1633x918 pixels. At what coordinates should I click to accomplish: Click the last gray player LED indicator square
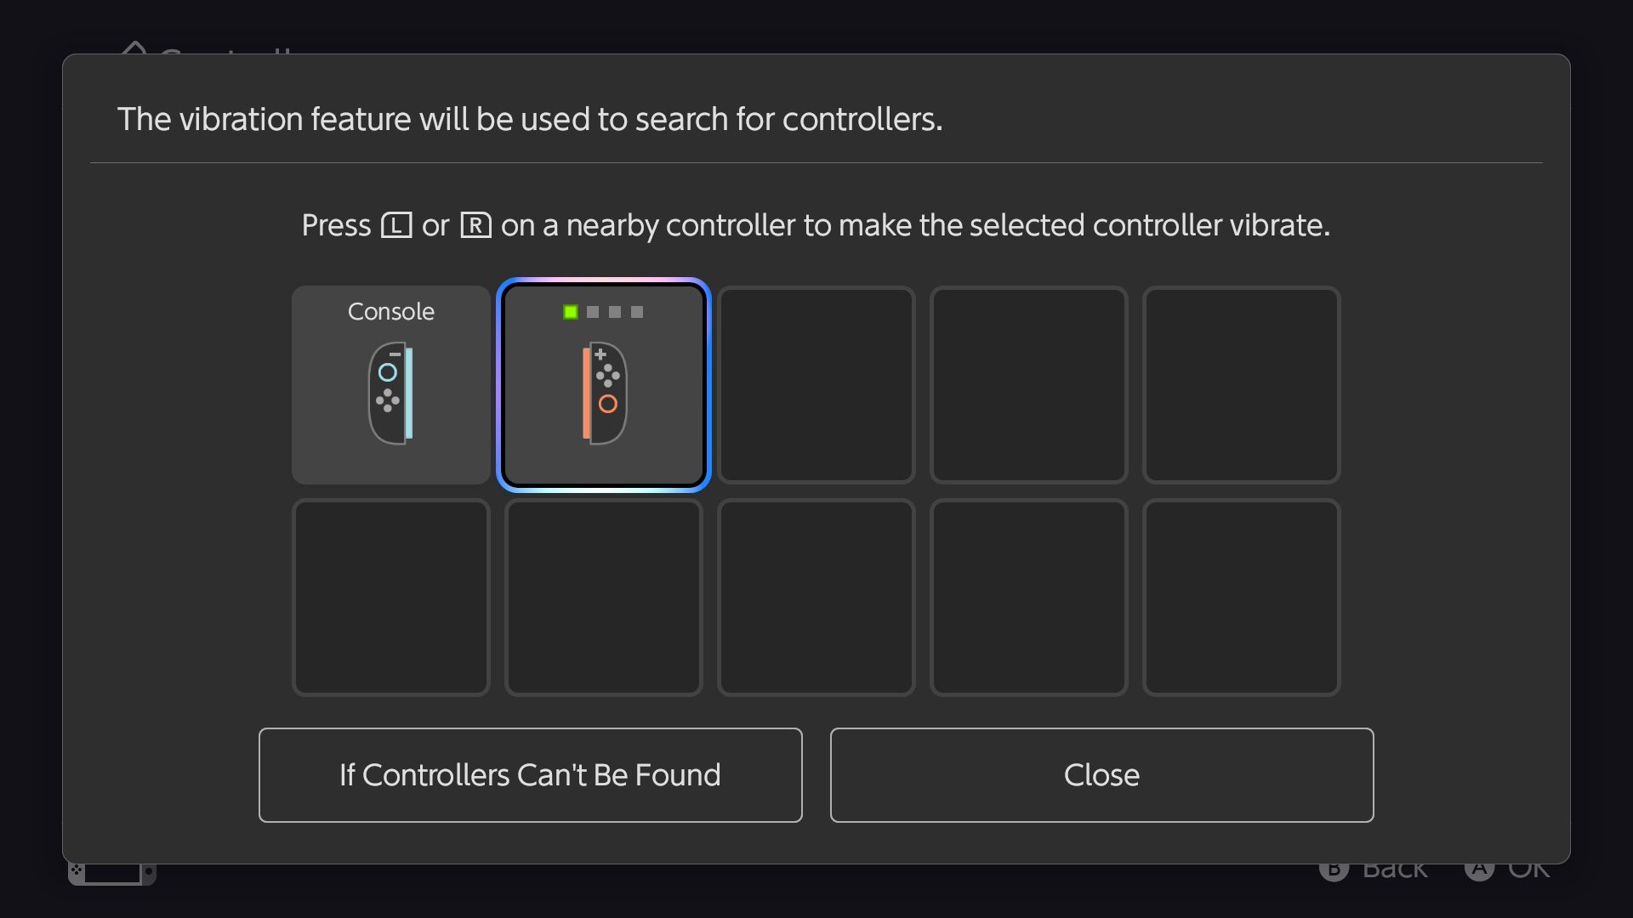tap(637, 312)
